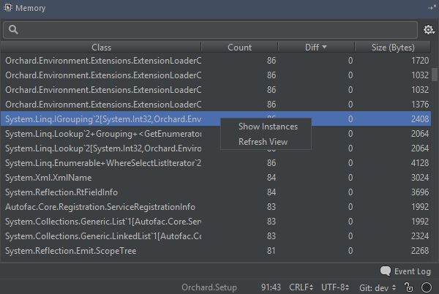Click the inspector person icon in status bar
Screen dimensions: 439x294
(410, 287)
